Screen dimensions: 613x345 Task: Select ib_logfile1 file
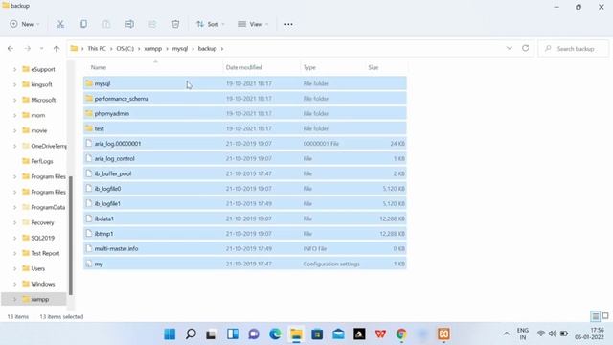pos(245,203)
